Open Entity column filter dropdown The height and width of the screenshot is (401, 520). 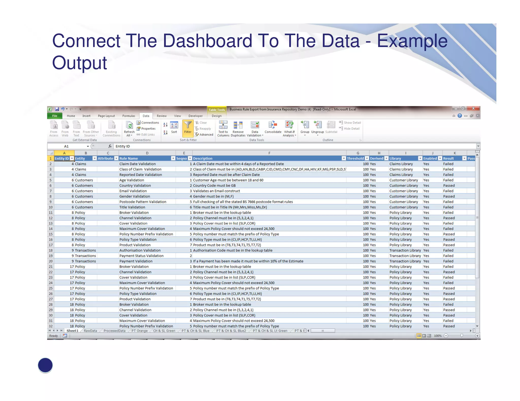tap(94, 158)
